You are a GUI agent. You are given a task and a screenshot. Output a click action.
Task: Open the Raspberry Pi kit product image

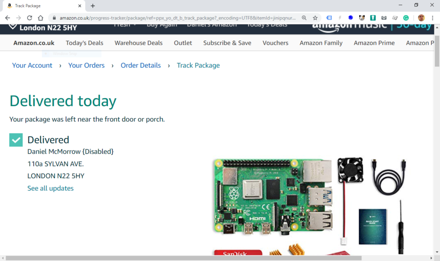[310, 206]
